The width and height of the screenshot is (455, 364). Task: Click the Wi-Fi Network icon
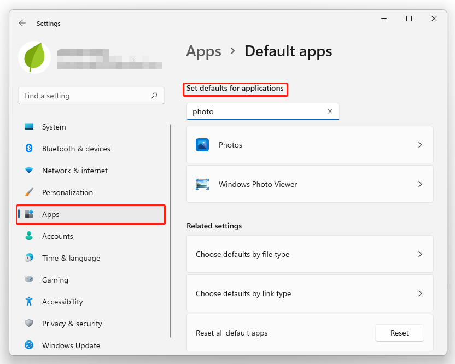point(29,171)
